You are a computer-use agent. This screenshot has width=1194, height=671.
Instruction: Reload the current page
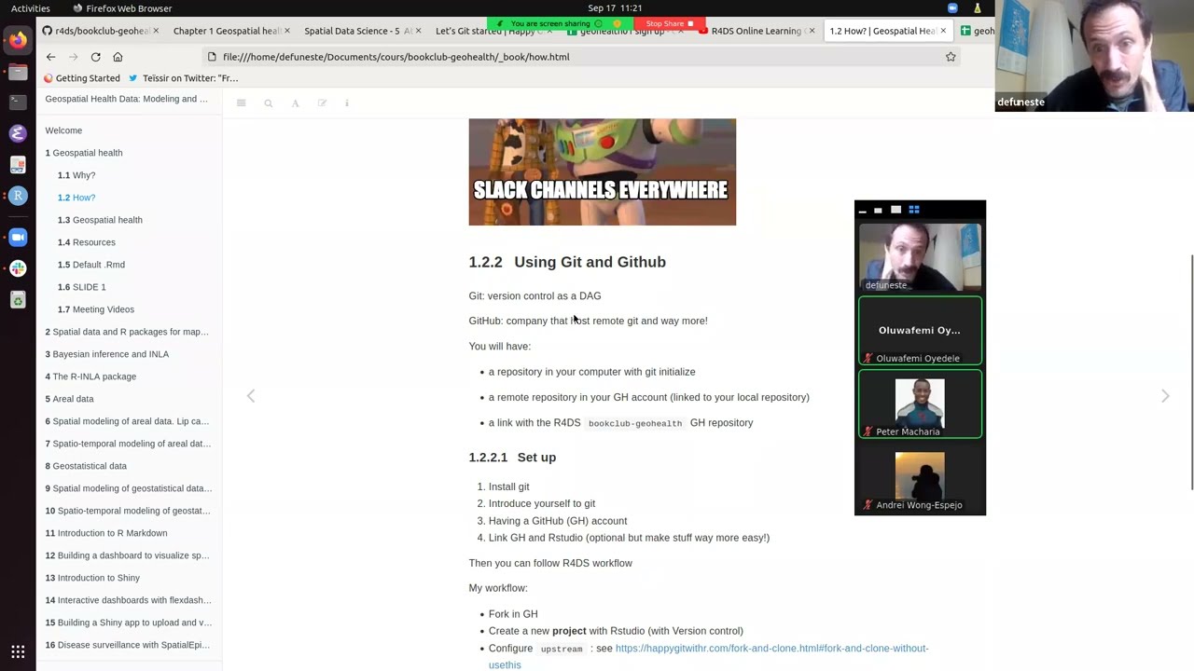click(x=95, y=57)
